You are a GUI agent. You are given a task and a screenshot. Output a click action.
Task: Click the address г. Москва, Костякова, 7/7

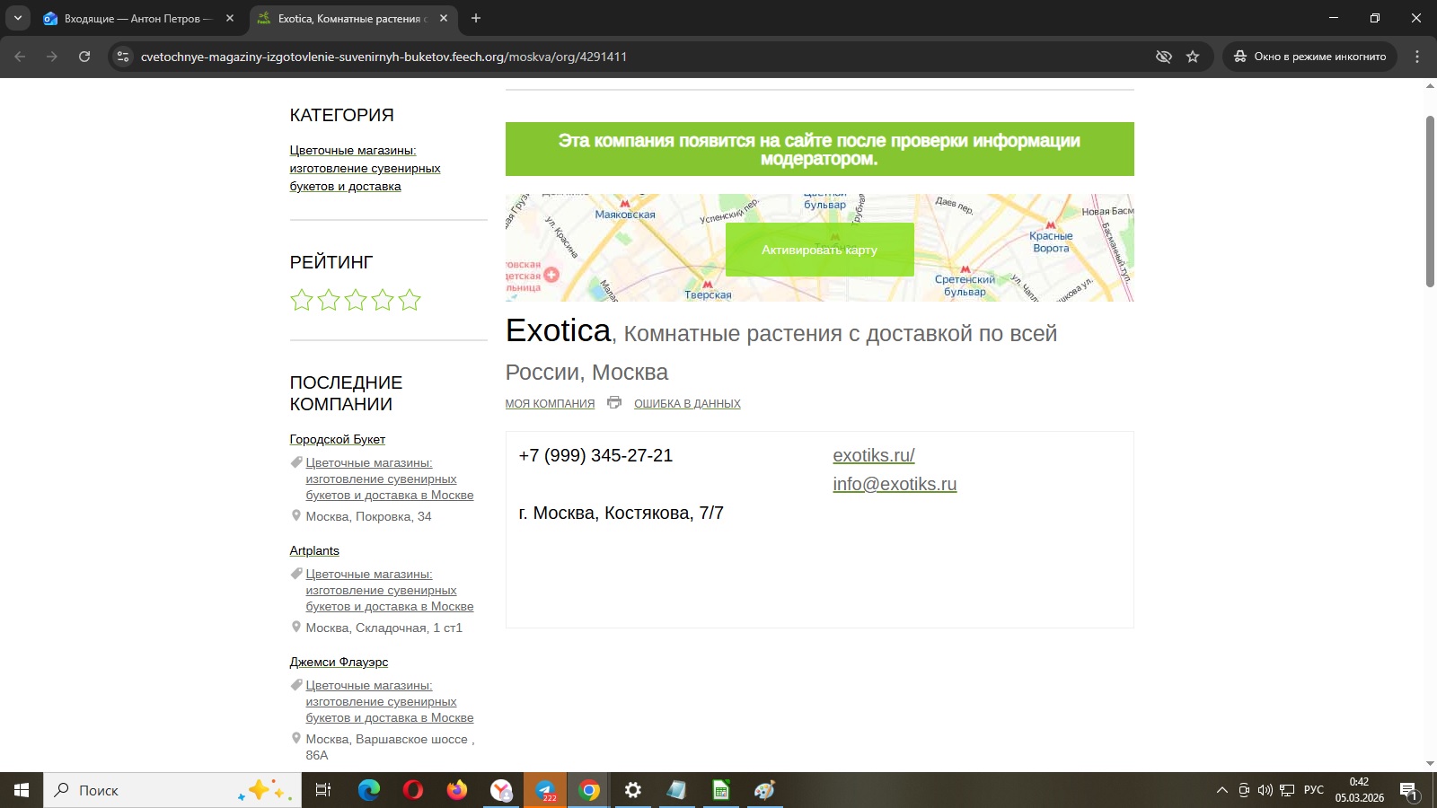(x=621, y=513)
